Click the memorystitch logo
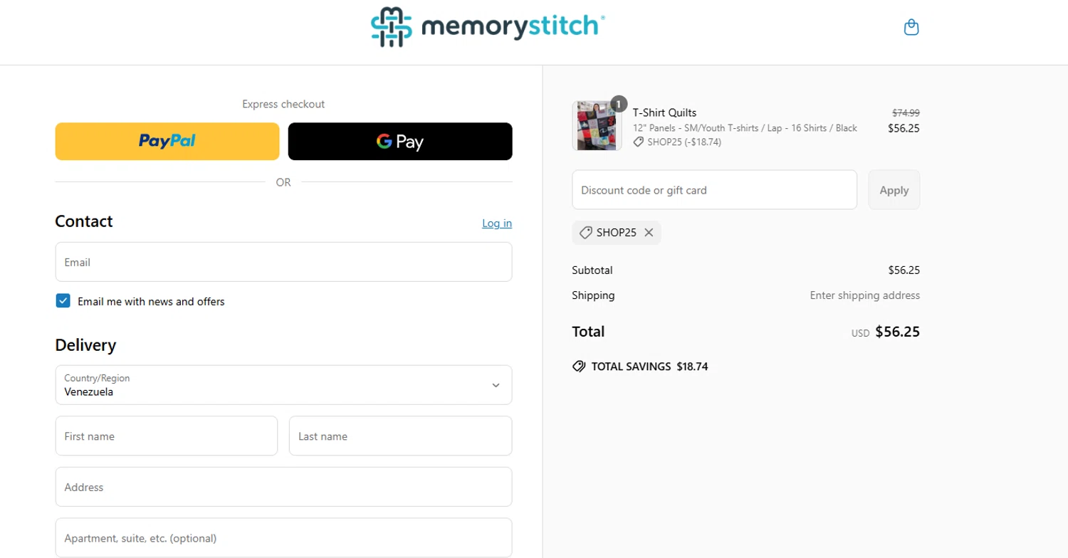 pyautogui.click(x=488, y=27)
